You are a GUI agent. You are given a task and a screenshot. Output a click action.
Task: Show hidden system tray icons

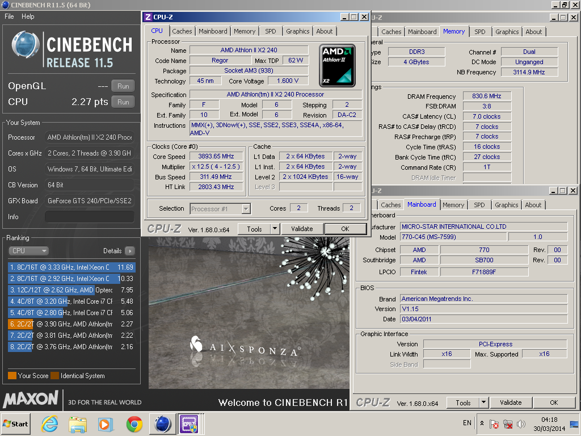coord(482,423)
